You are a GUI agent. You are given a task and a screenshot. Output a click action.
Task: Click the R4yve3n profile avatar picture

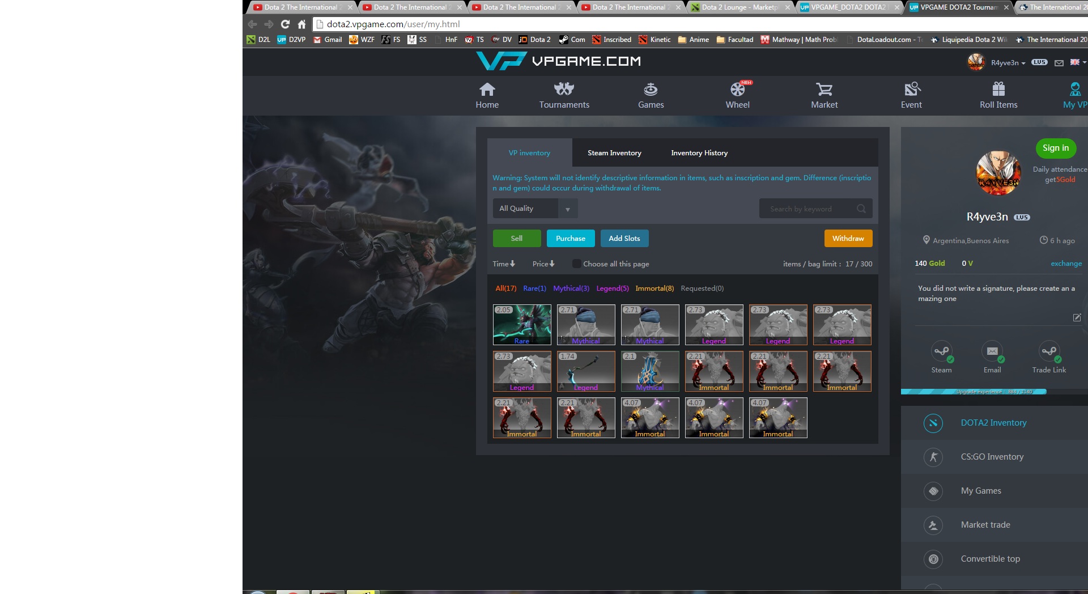(x=998, y=173)
